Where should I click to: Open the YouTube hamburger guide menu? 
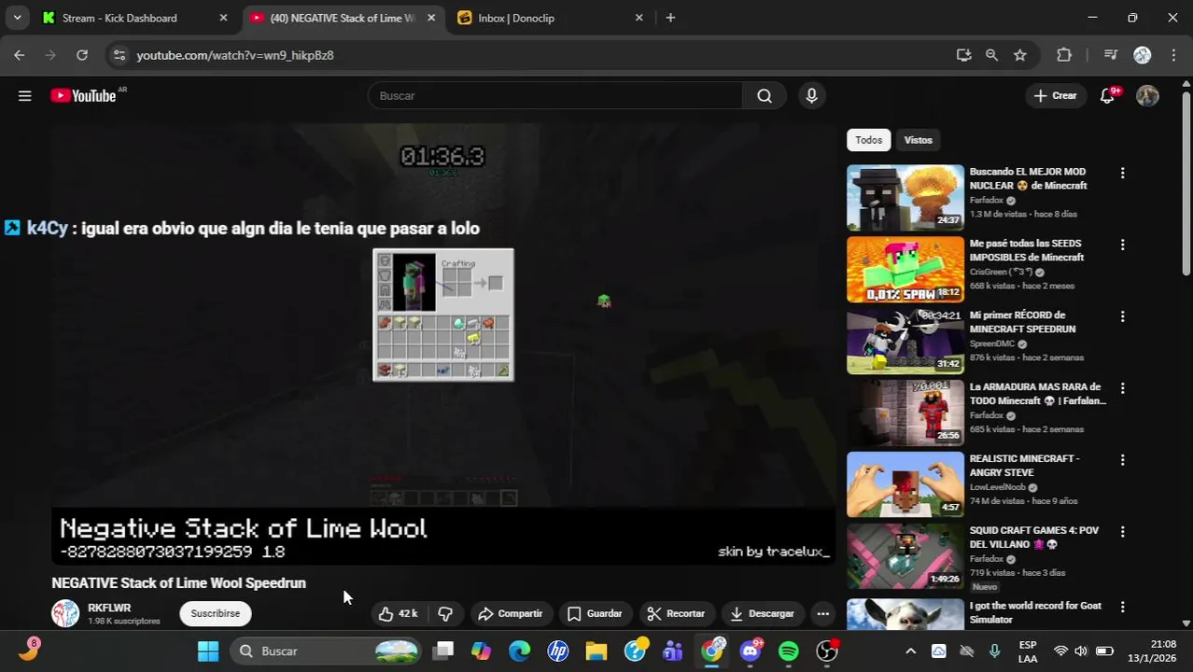(x=25, y=95)
